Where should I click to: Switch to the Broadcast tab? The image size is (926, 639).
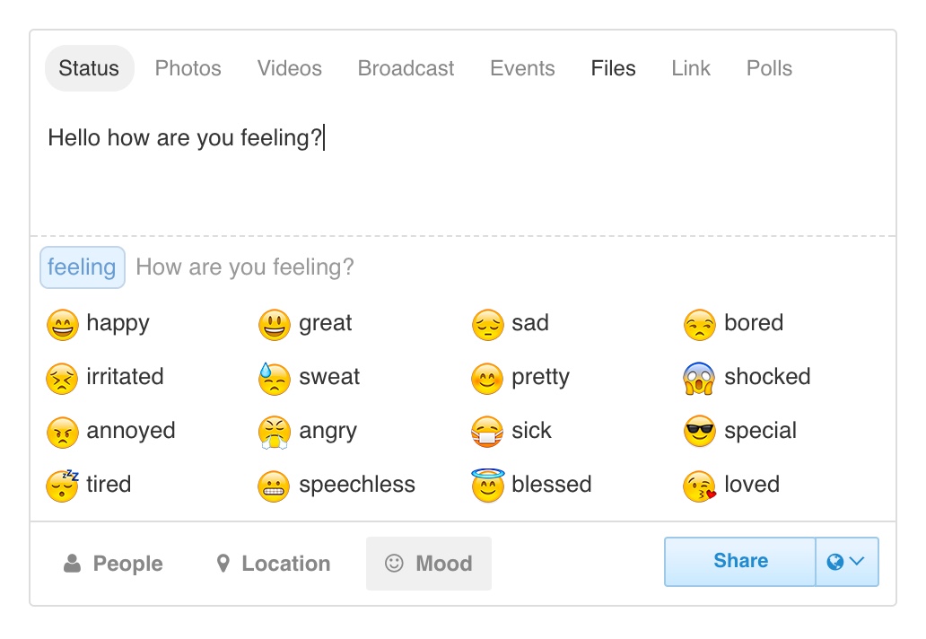(406, 68)
